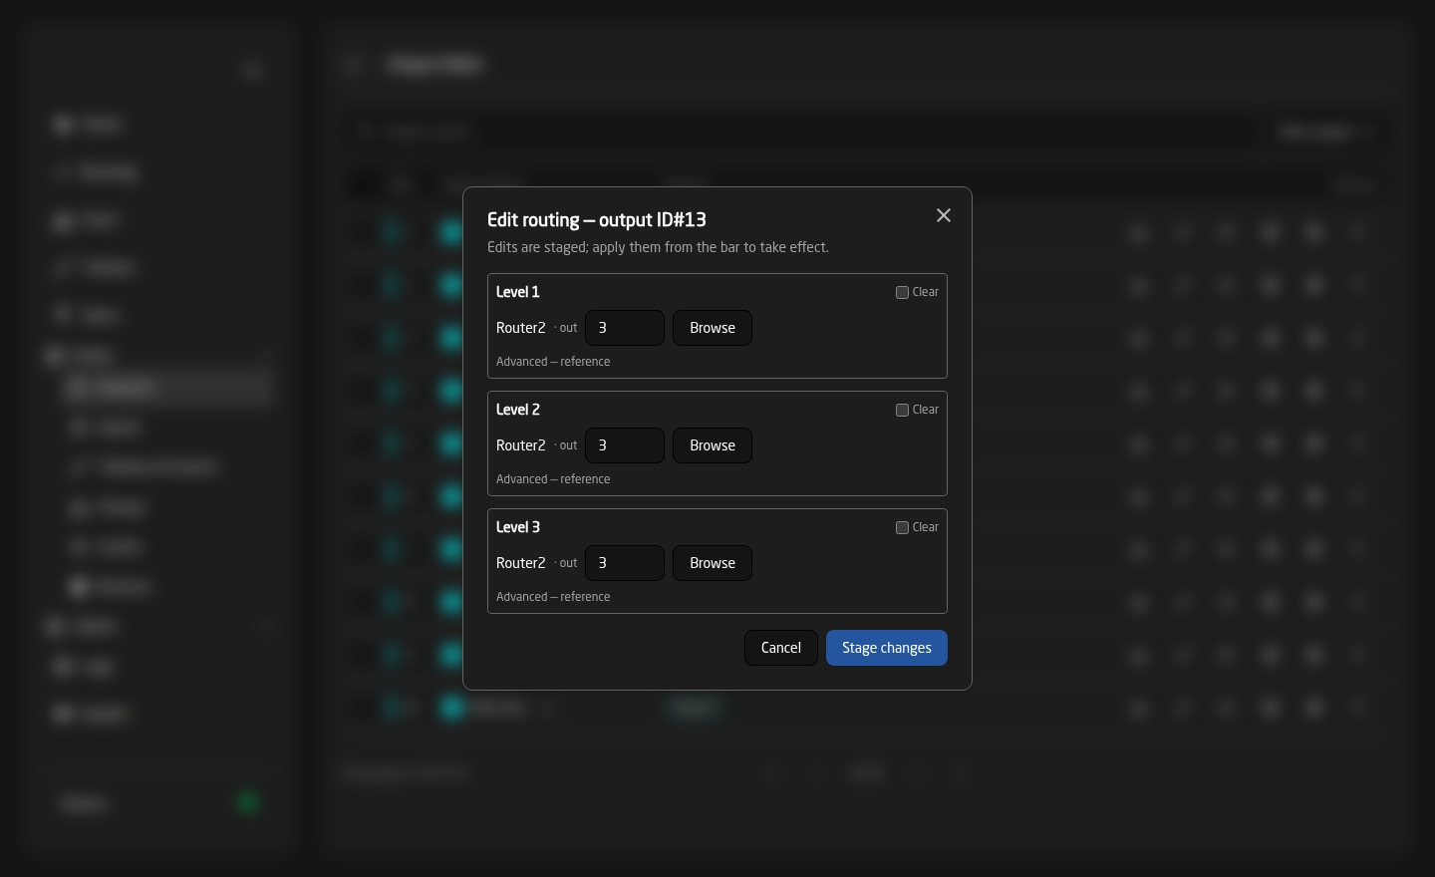Close the Edit routing dialog
The width and height of the screenshot is (1435, 877).
click(944, 215)
